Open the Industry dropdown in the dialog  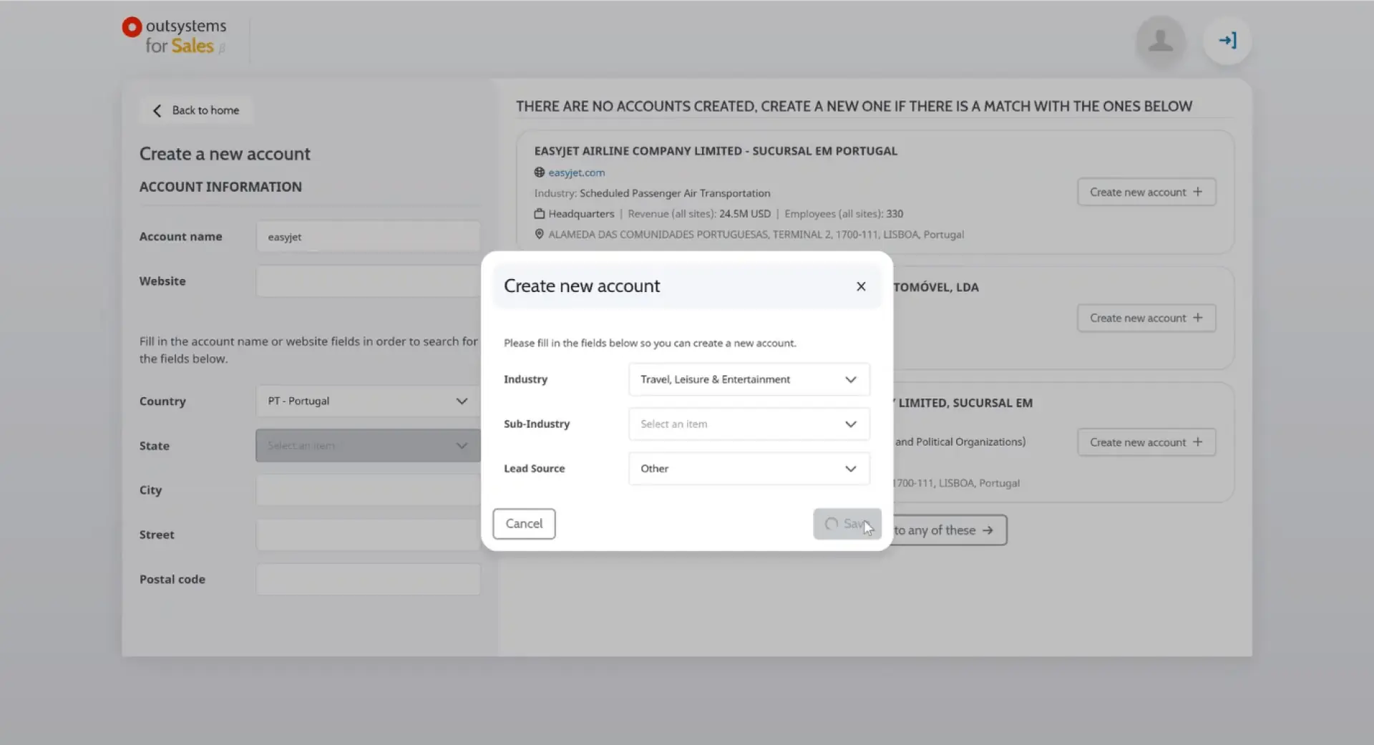pos(748,379)
